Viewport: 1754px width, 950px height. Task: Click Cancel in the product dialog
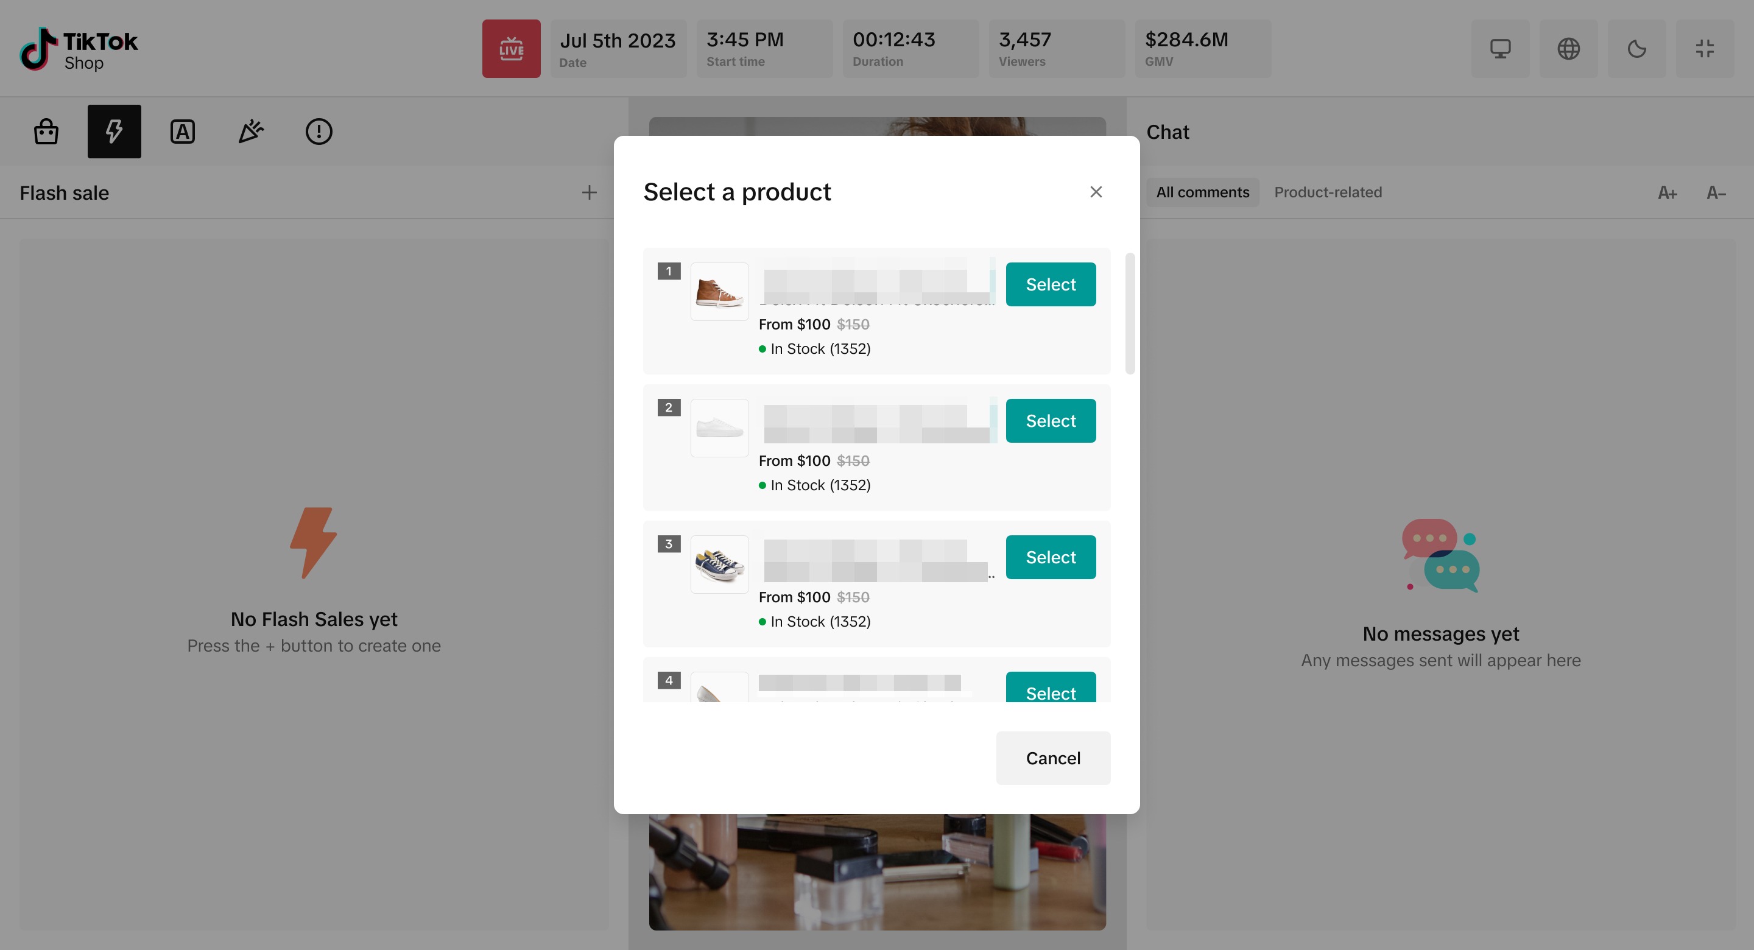(1052, 758)
